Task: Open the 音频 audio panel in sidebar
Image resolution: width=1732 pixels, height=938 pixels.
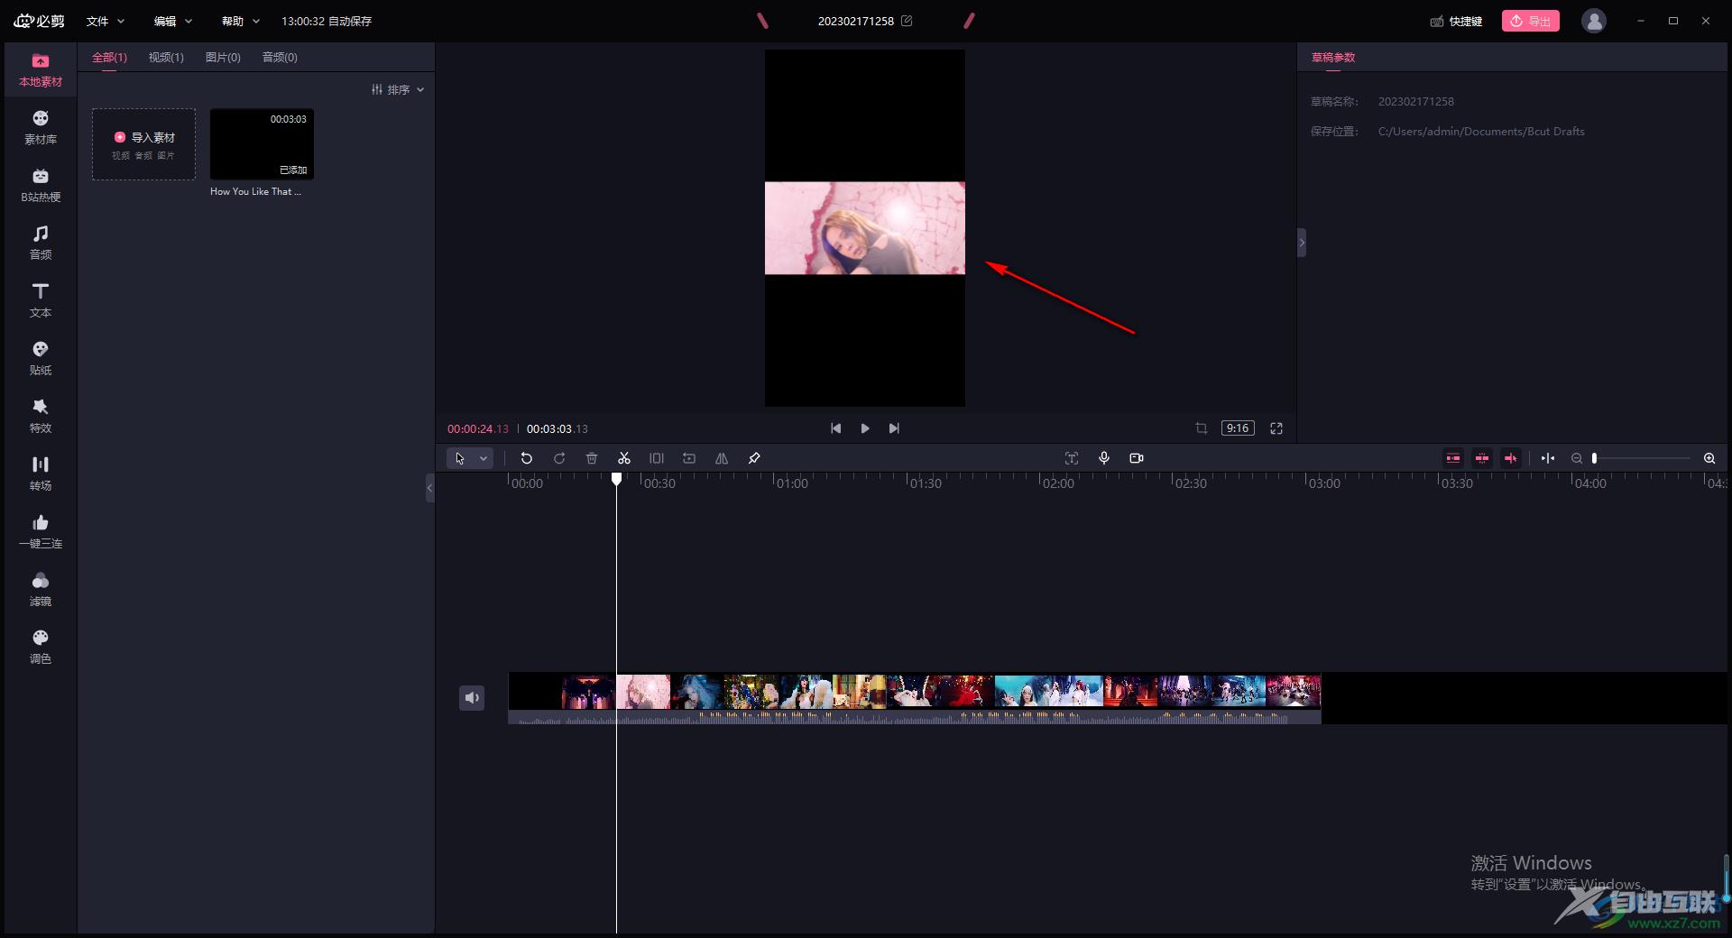Action: pos(41,244)
